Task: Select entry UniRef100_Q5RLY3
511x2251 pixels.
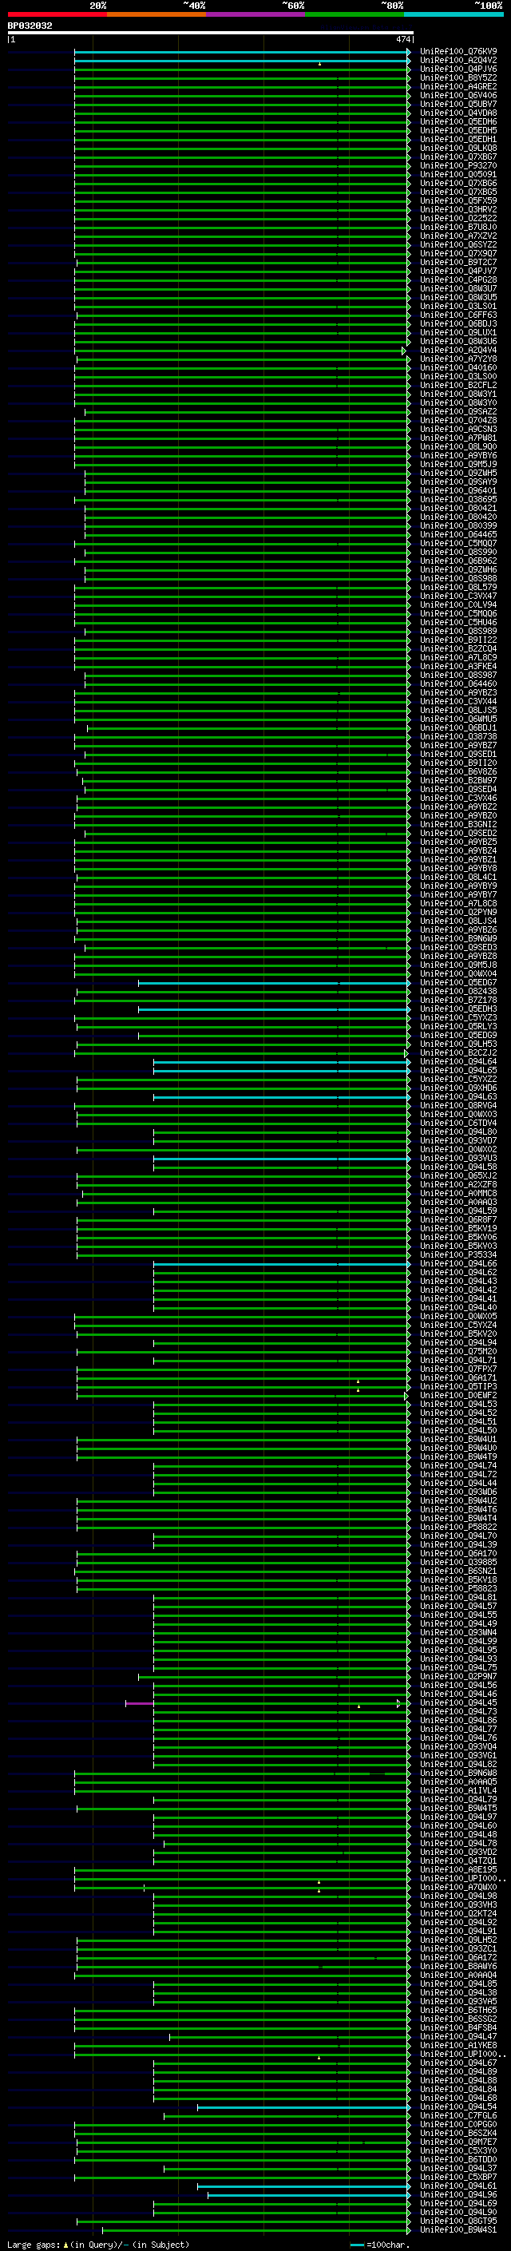Action: [x=458, y=1027]
